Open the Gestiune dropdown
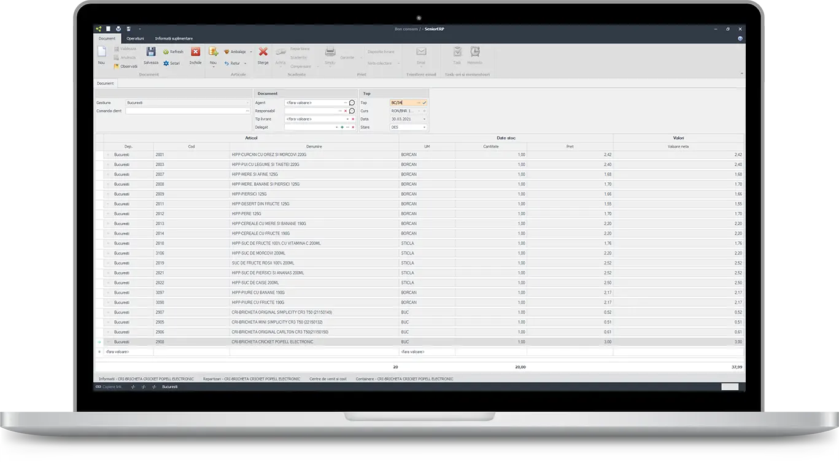Screen dimensions: 839x462 [x=247, y=102]
